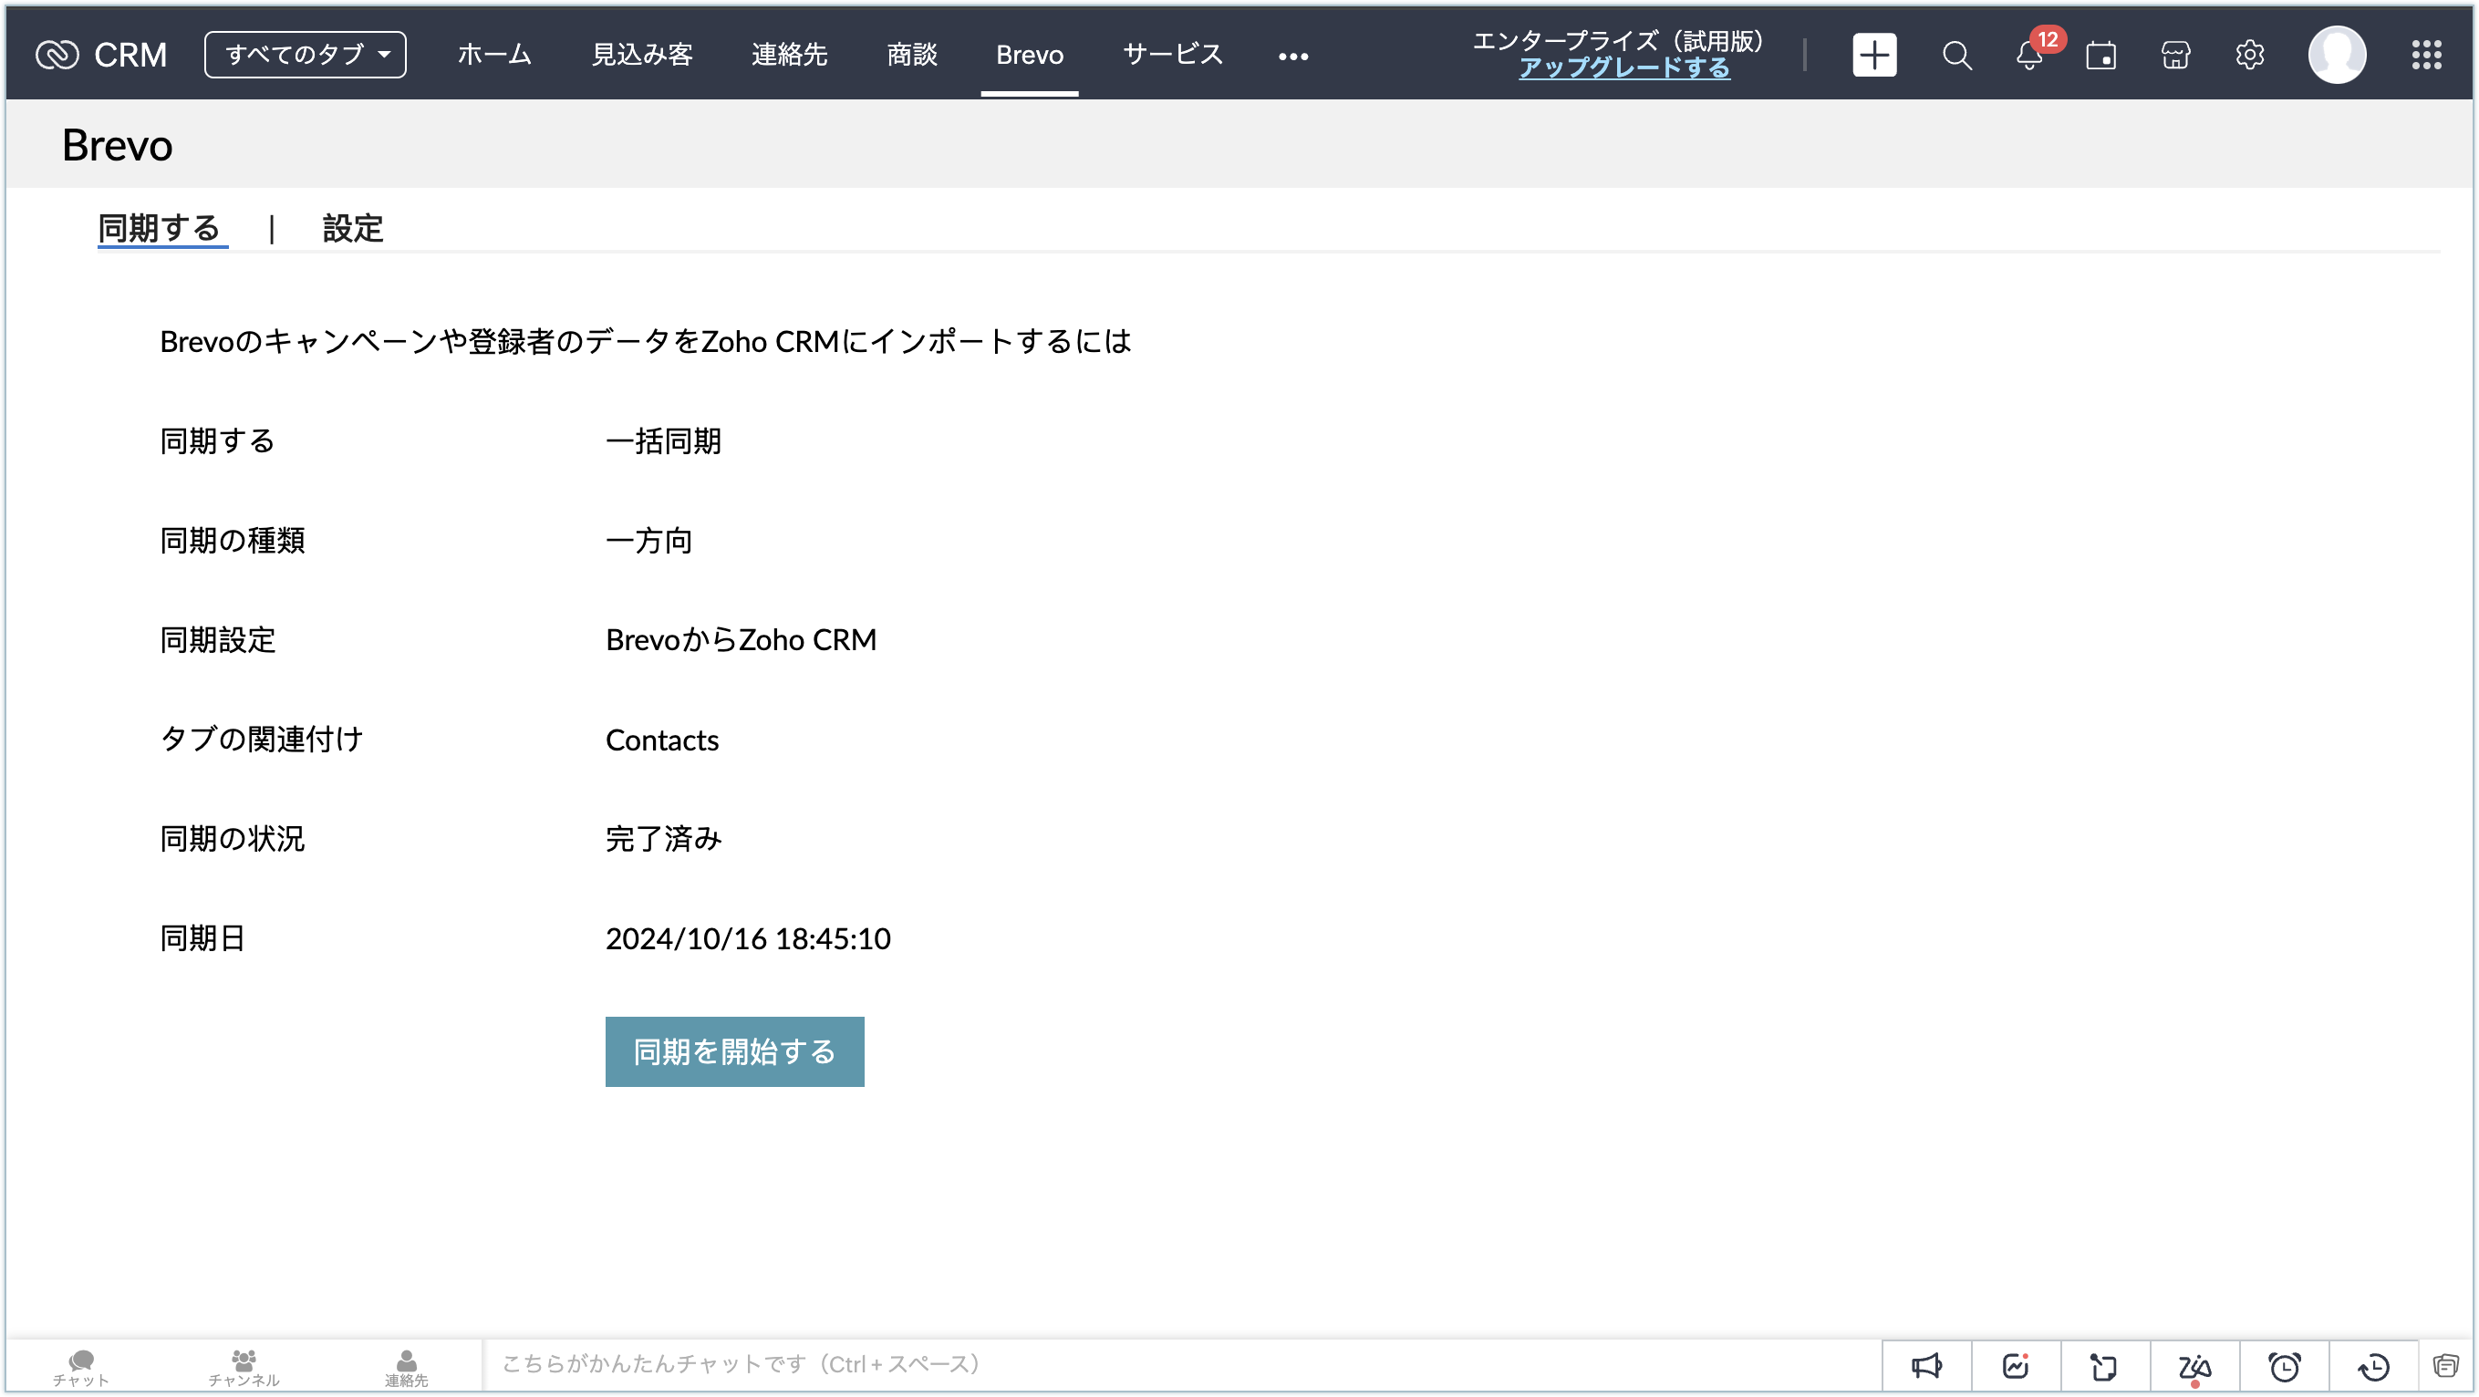Image resolution: width=2479 pixels, height=1397 pixels.
Task: Click the announcements megaphone icon
Action: [x=1925, y=1366]
